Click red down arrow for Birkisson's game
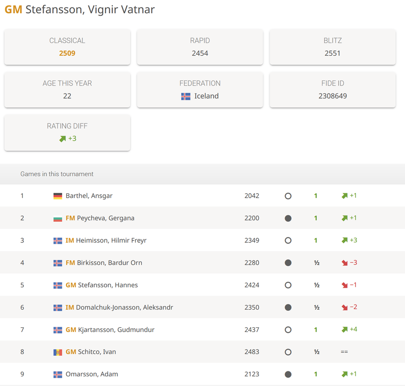 tap(344, 263)
